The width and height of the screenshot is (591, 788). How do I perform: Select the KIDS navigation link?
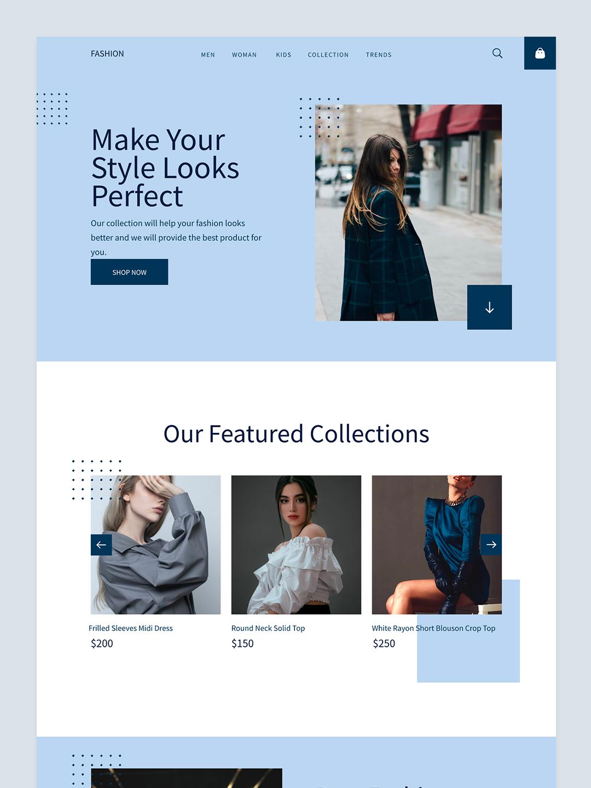pyautogui.click(x=283, y=55)
